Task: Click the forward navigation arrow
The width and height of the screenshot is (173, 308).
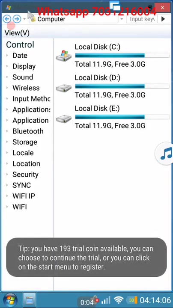Action: (x=17, y=19)
